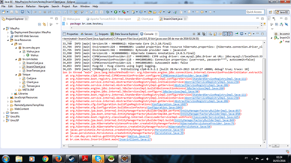Open Skype from the taskbar
This screenshot has height=163, width=291.
(98, 159)
